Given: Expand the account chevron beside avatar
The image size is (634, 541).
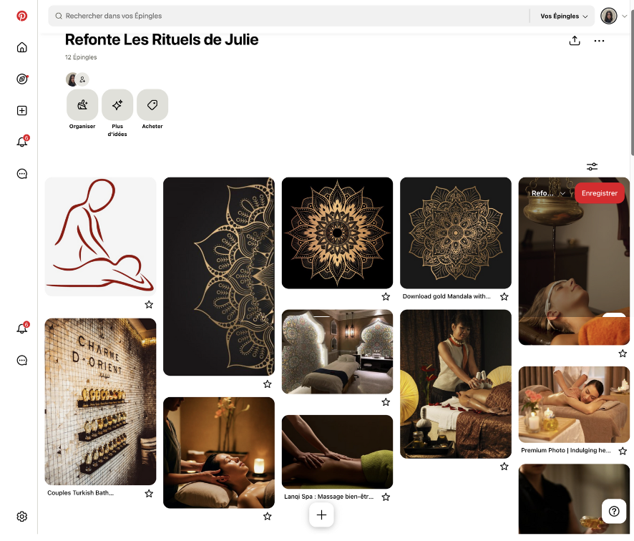Looking at the screenshot, I should tap(624, 16).
